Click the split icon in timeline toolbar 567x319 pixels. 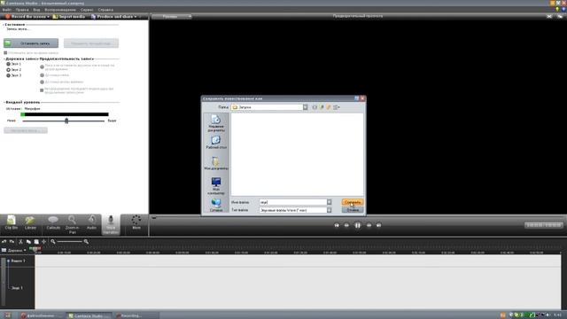click(x=43, y=241)
